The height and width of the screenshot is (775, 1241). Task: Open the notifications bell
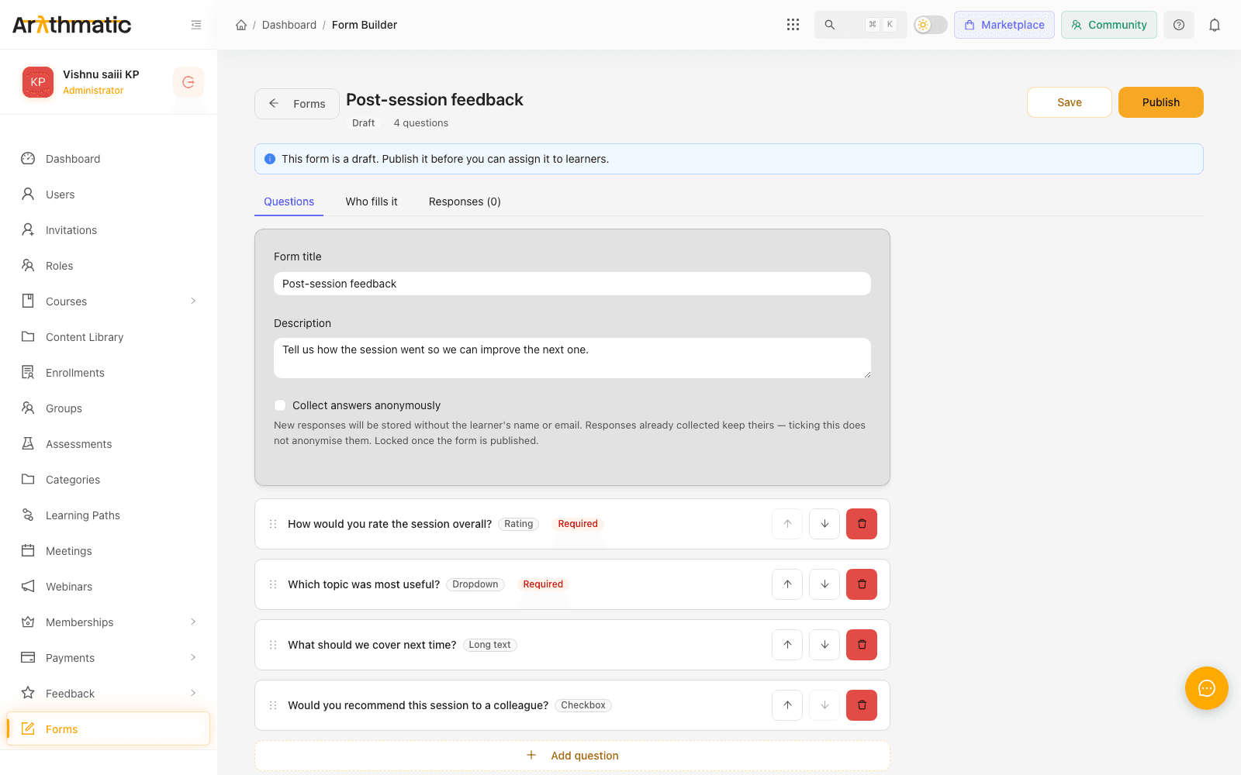point(1215,25)
